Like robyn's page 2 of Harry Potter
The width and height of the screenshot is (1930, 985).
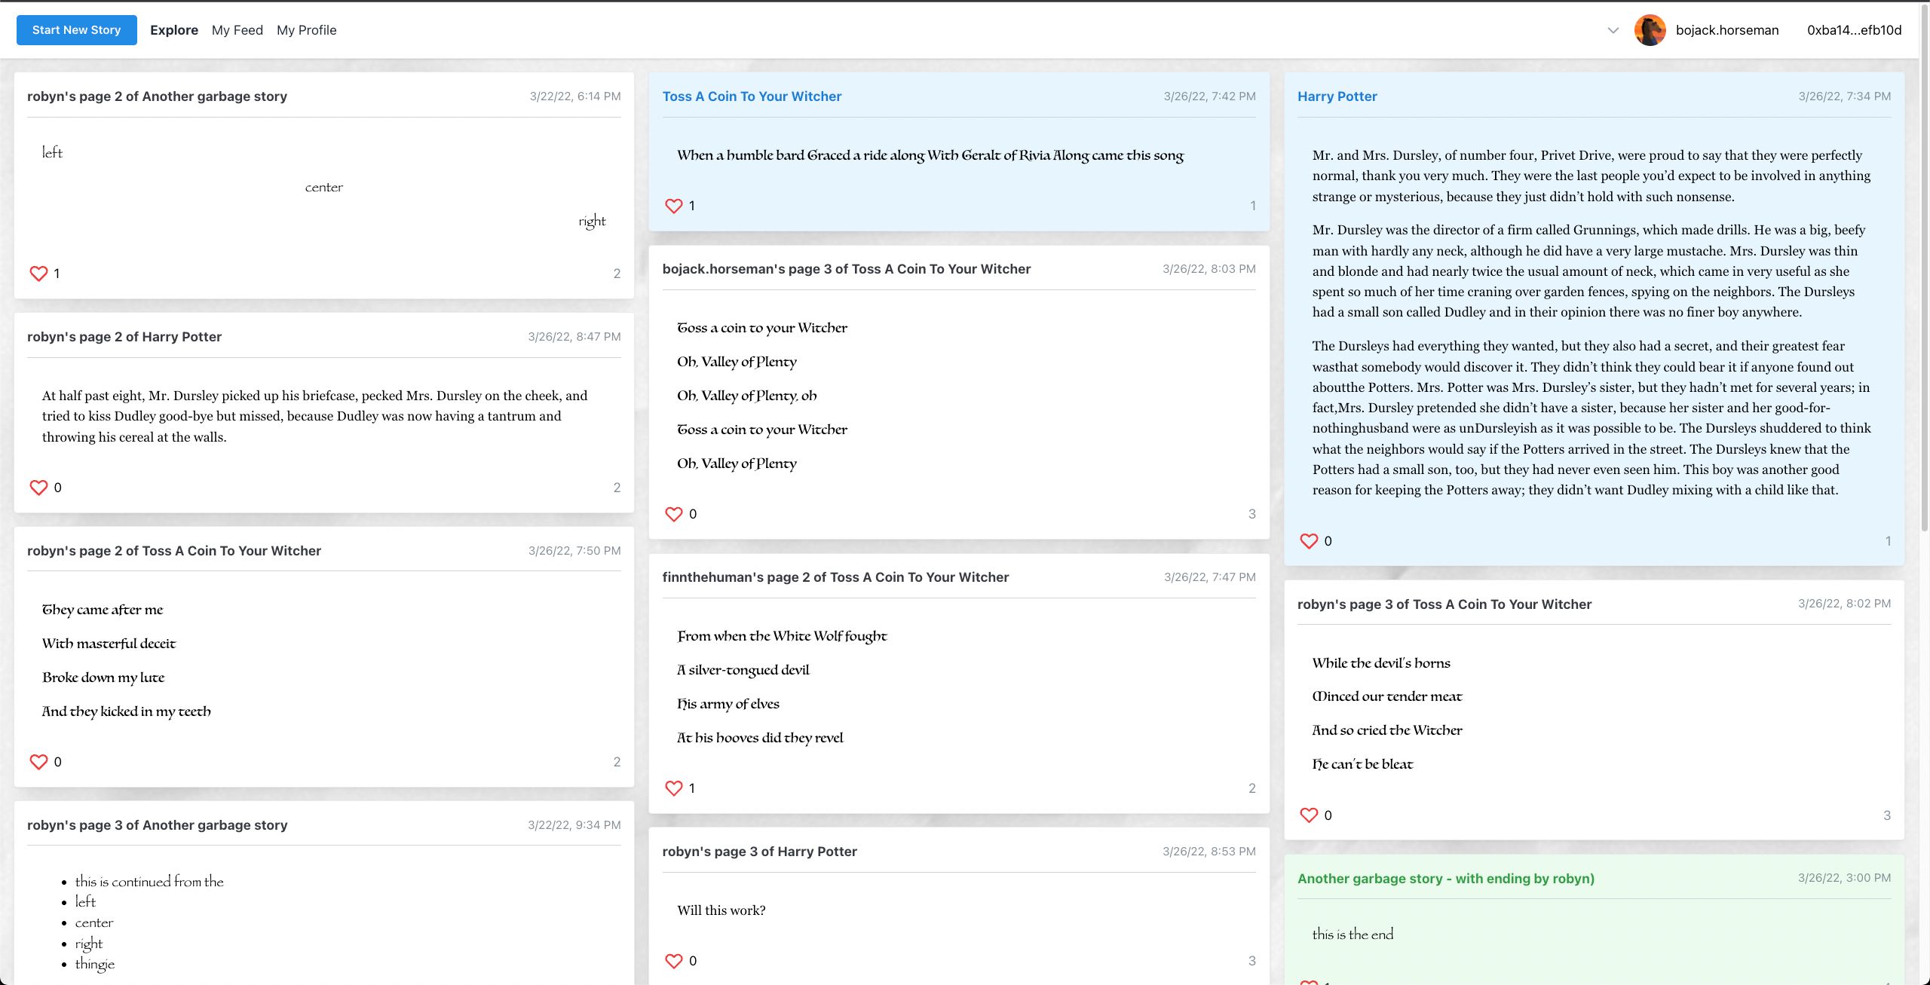[38, 488]
